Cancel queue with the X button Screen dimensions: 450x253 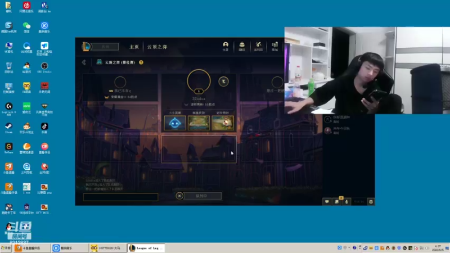point(179,196)
